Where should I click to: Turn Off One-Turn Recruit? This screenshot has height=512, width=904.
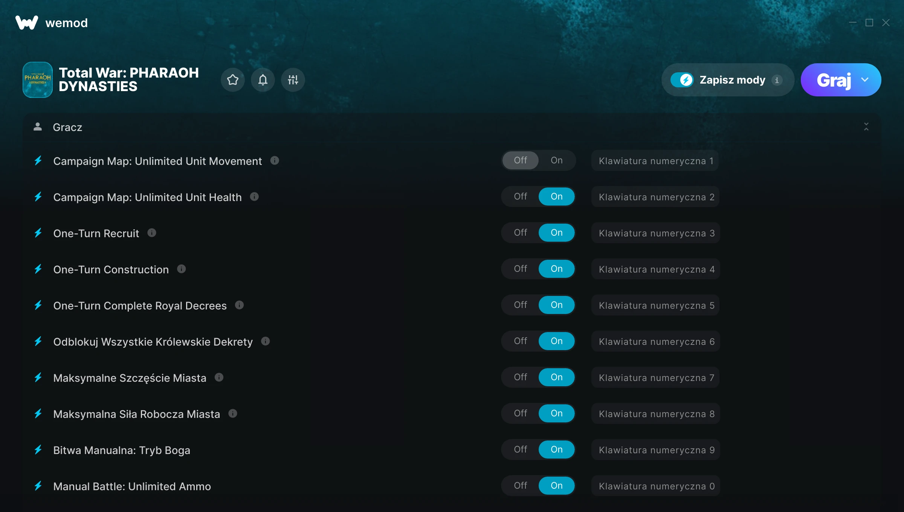[521, 233]
